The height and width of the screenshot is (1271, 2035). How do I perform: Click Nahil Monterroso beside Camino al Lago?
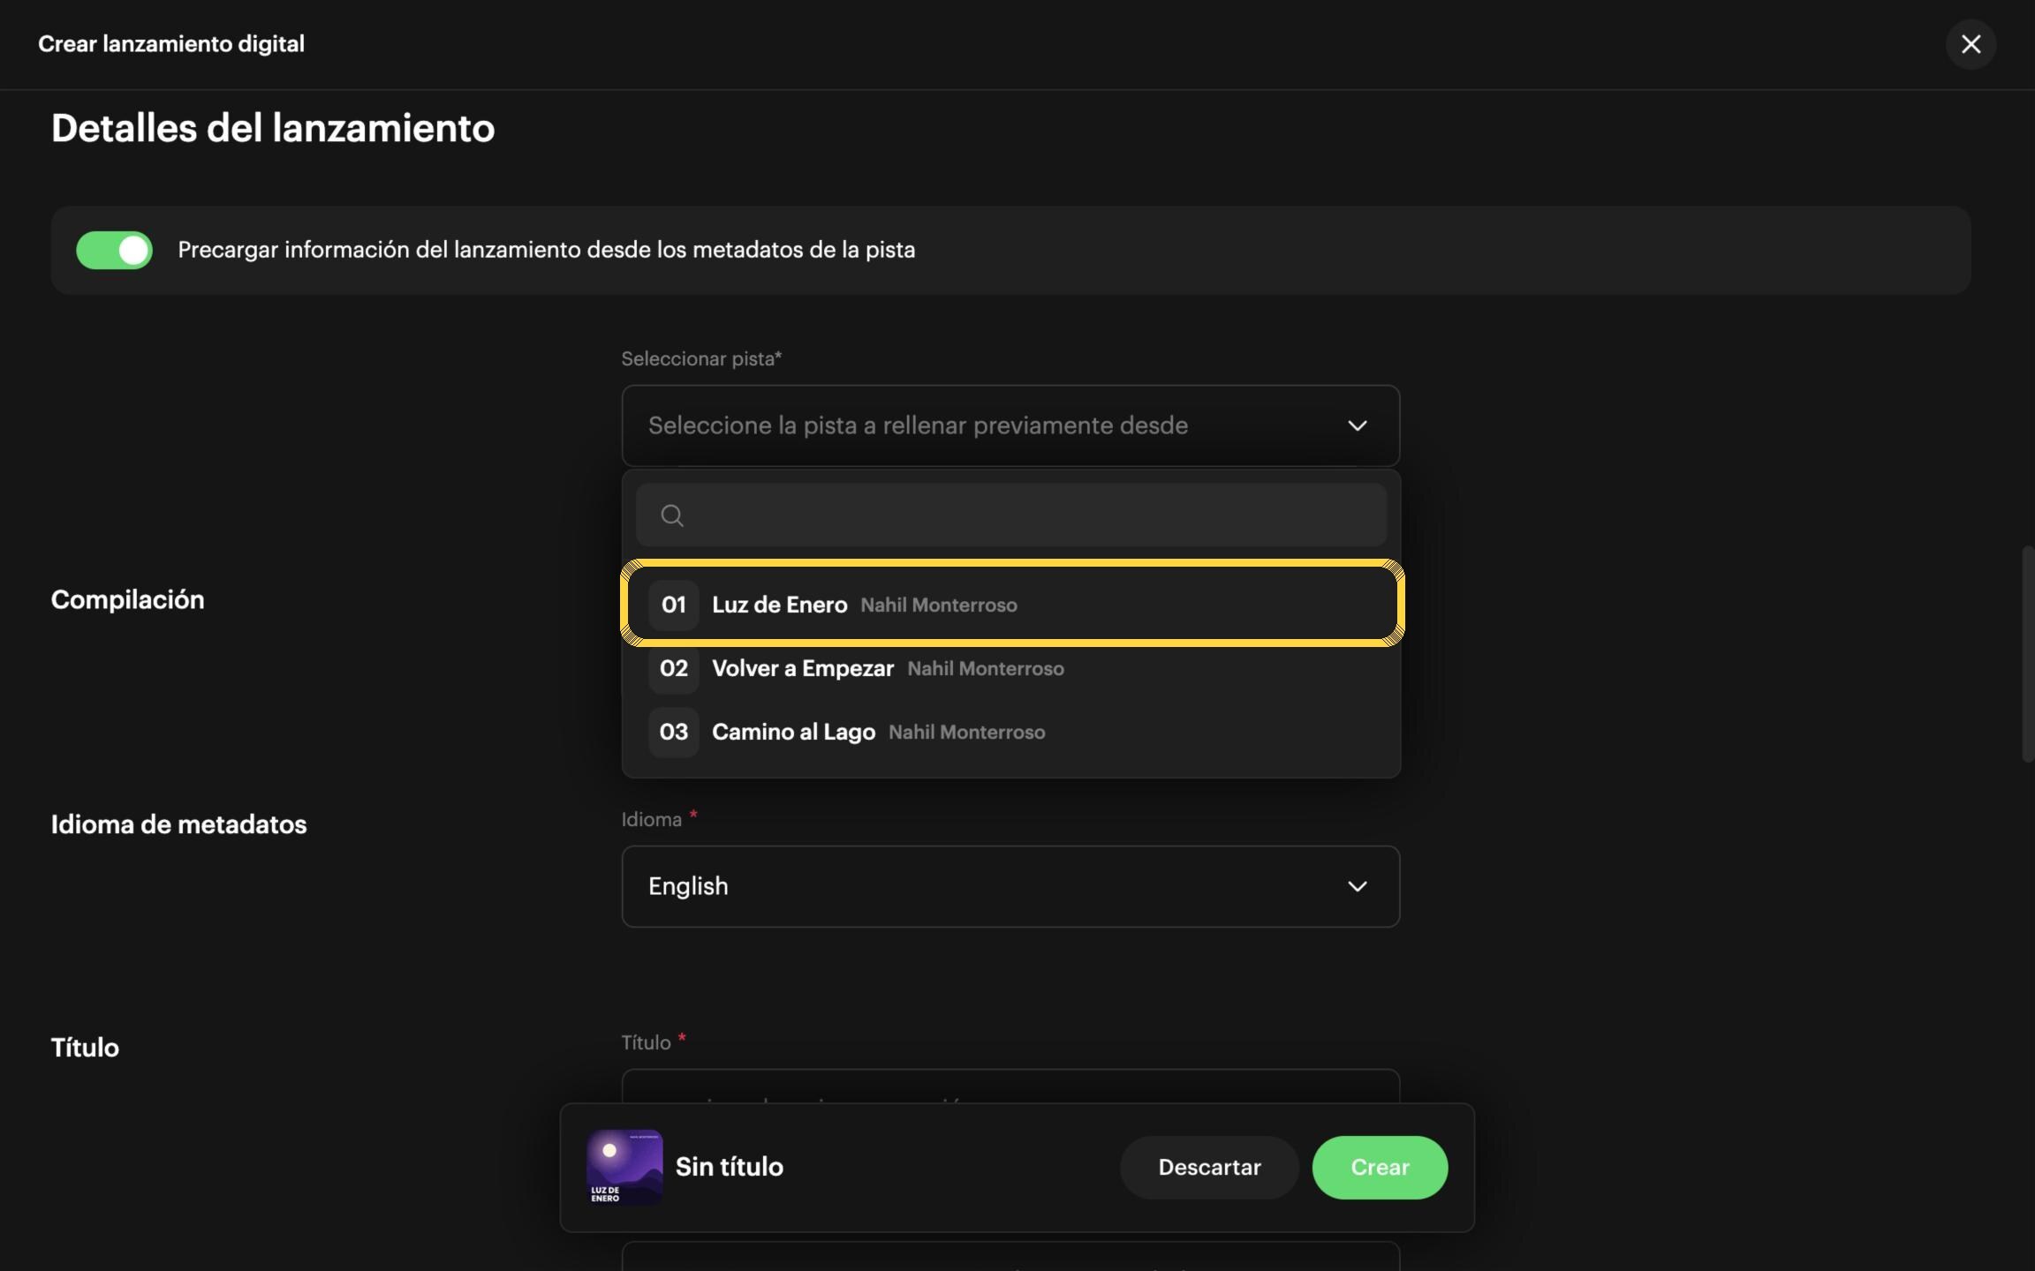966,733
